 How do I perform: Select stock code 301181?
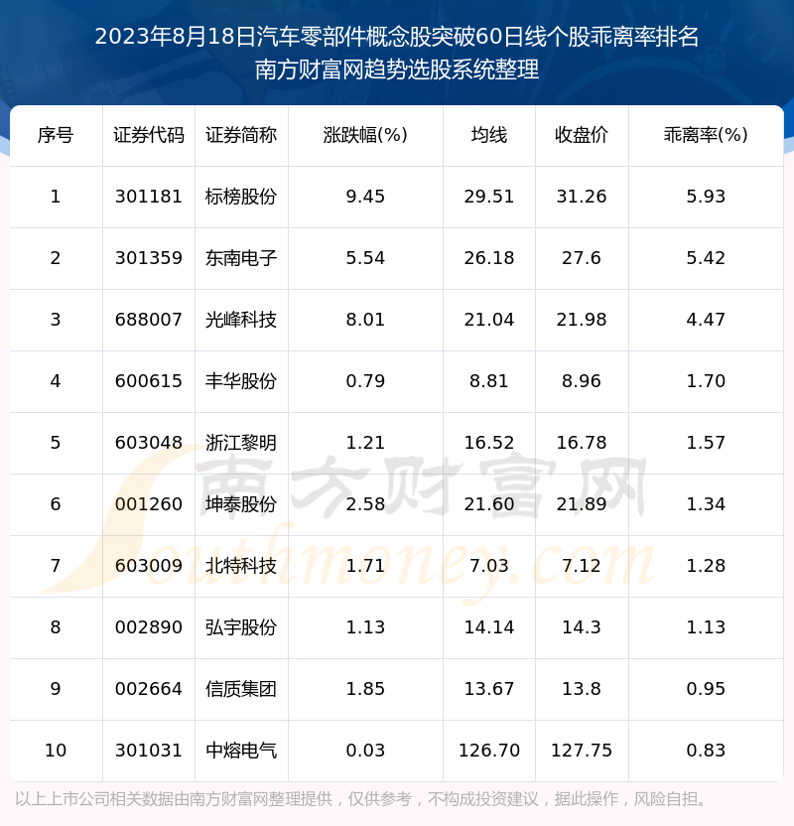(149, 197)
